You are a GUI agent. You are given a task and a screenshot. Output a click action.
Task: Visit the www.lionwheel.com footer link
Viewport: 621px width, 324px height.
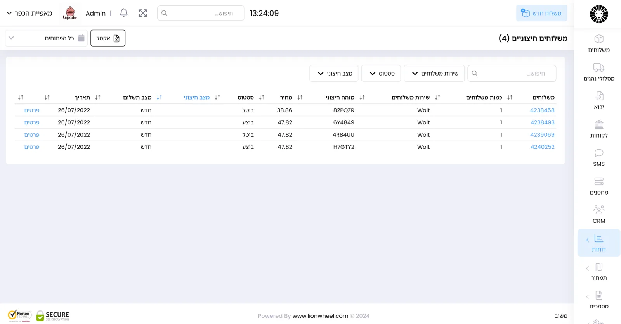320,316
